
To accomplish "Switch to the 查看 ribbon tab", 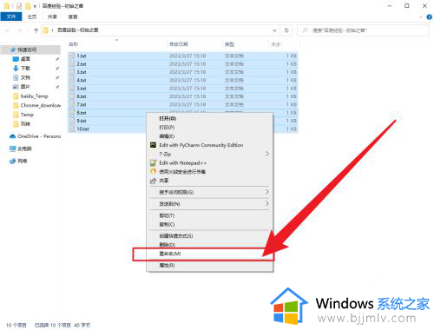I will coord(73,16).
